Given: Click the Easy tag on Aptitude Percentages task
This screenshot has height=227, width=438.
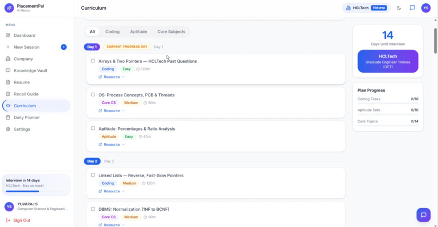Looking at the screenshot, I should click(129, 137).
